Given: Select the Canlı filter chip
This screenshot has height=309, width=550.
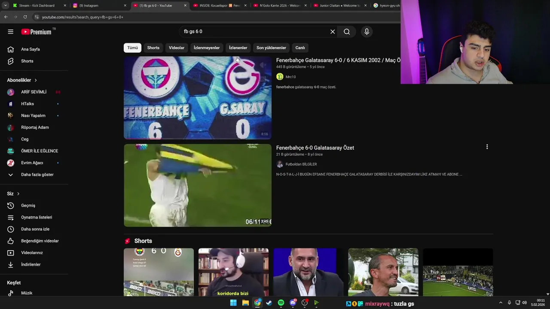Looking at the screenshot, I should [x=300, y=48].
